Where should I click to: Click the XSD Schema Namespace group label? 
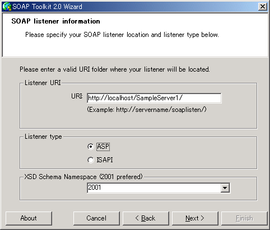click(83, 176)
